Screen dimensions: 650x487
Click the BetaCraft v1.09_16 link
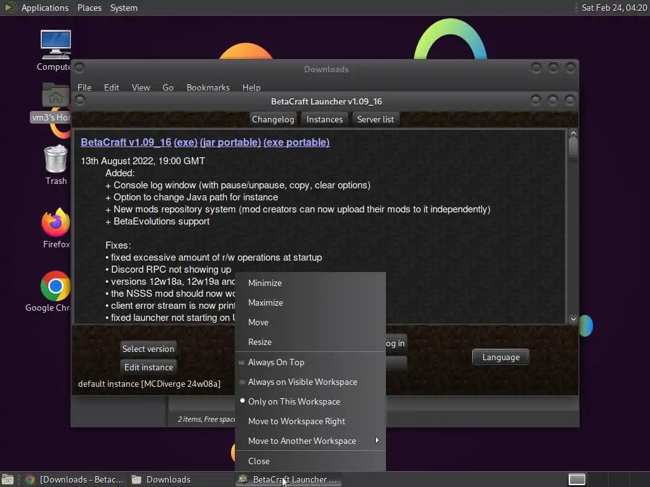[x=126, y=142]
